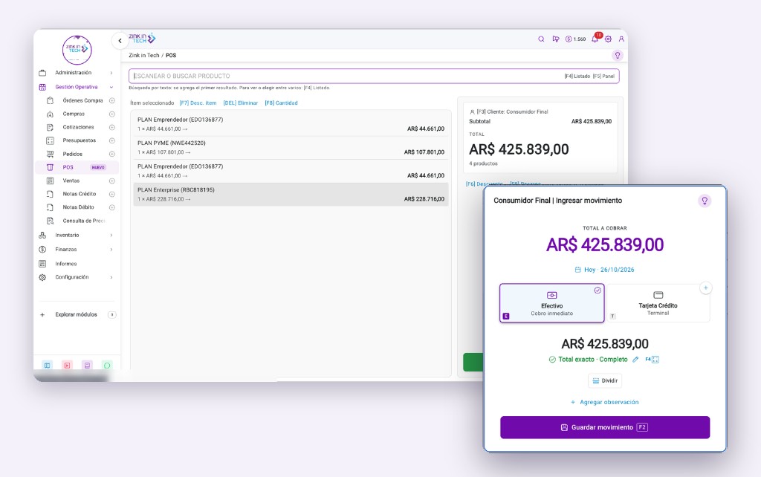Click the [F8] Cantidad link
Viewport: 761px width, 477px height.
pos(282,103)
